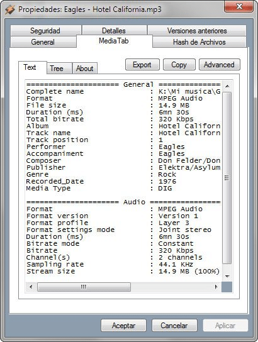Click the Aplicar button
This screenshot has height=342, width=258.
tap(225, 326)
